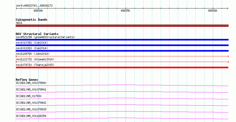Click the blue bar for nsv1011910
This screenshot has width=236, height=122.
[122, 51]
